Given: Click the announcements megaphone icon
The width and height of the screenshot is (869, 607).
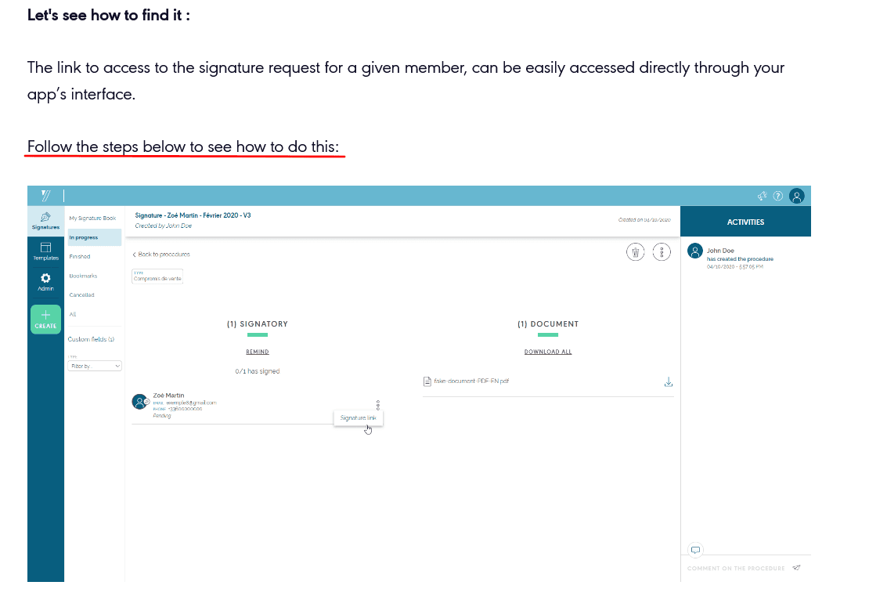Looking at the screenshot, I should [761, 197].
